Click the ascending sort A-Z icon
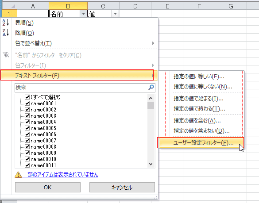The image size is (259, 203). pos(6,23)
